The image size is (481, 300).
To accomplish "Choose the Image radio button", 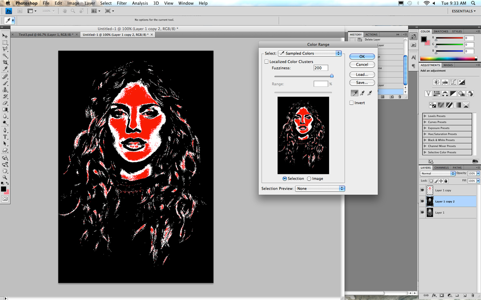I will coord(309,179).
